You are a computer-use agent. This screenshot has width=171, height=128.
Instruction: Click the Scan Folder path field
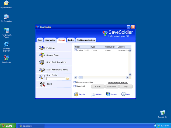point(56,79)
